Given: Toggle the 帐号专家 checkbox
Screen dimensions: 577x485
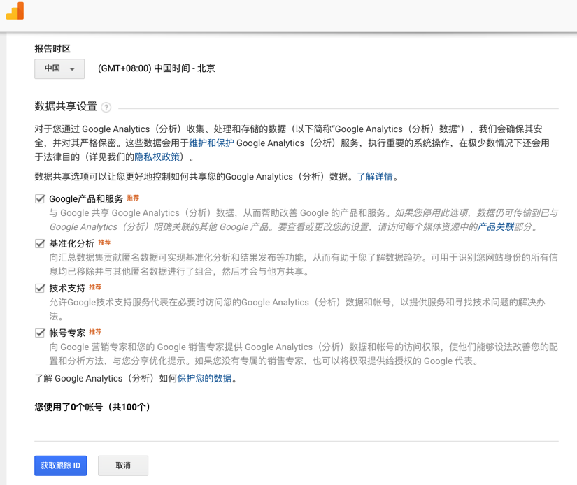Looking at the screenshot, I should pos(40,333).
